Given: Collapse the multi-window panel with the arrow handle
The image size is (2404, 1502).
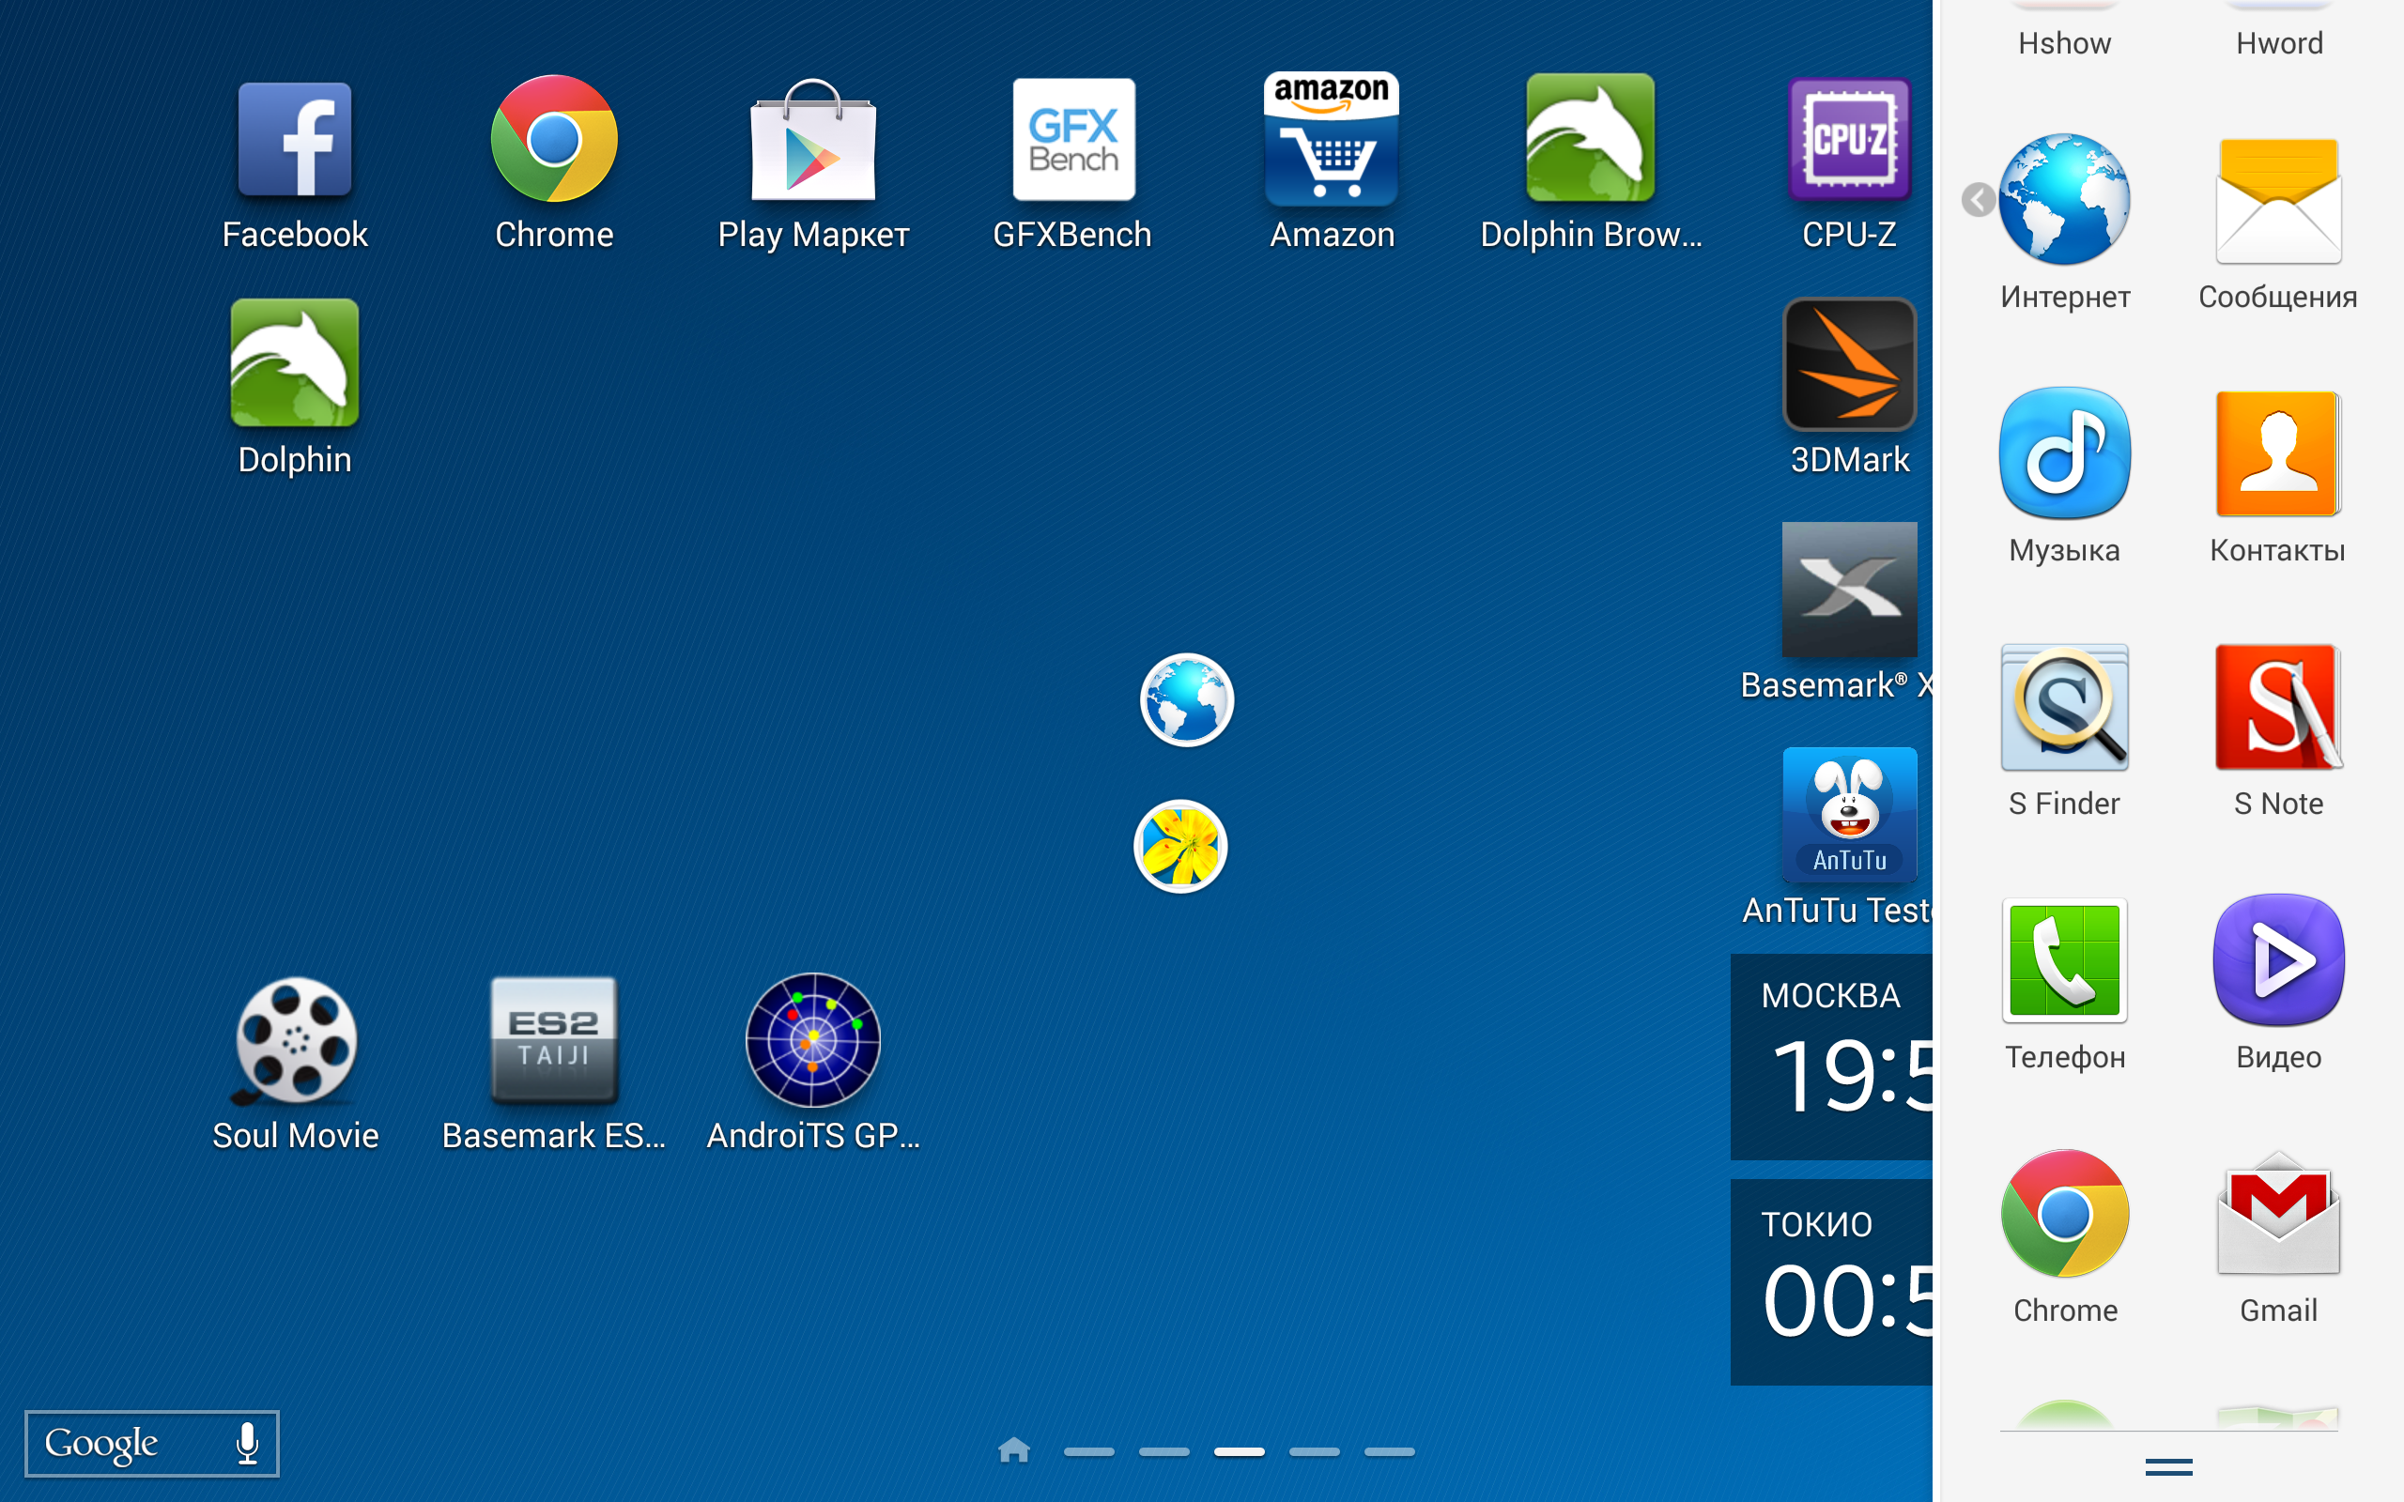Looking at the screenshot, I should (1978, 200).
